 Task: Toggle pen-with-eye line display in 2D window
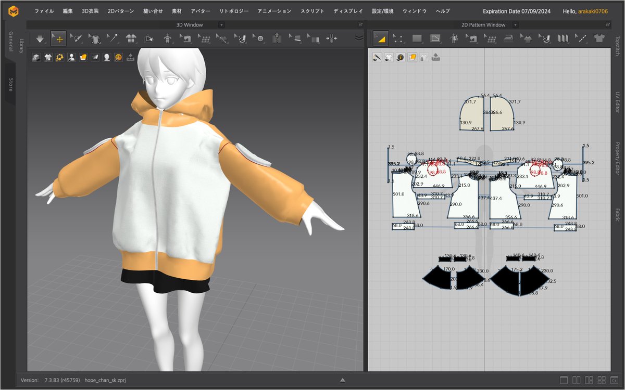(x=377, y=58)
